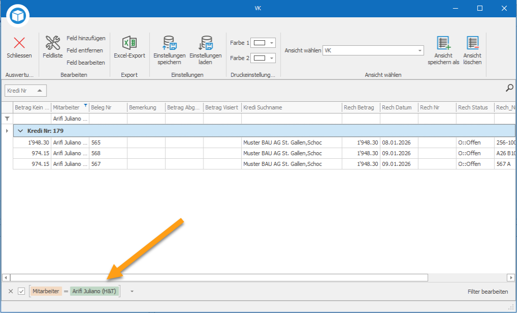Select the row with Beleg Nr 565

coord(264,143)
